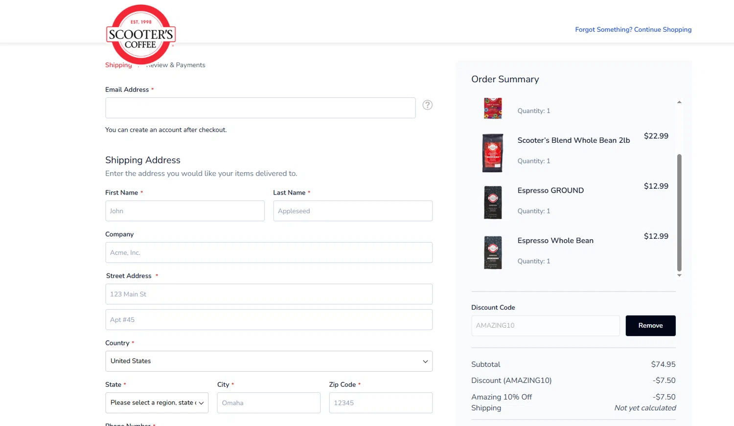
Task: Click the Not yet calculated shipping text
Action: pos(645,408)
